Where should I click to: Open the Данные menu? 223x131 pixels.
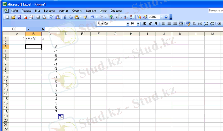pyautogui.click(x=91, y=11)
